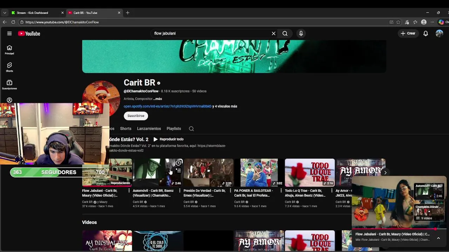Seek using the miniplayer progress bar
The height and width of the screenshot is (252, 449).
pos(399,229)
